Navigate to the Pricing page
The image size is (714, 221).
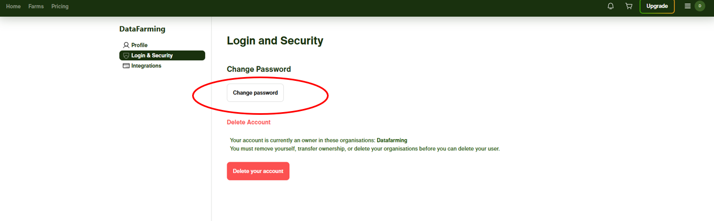[x=60, y=6]
